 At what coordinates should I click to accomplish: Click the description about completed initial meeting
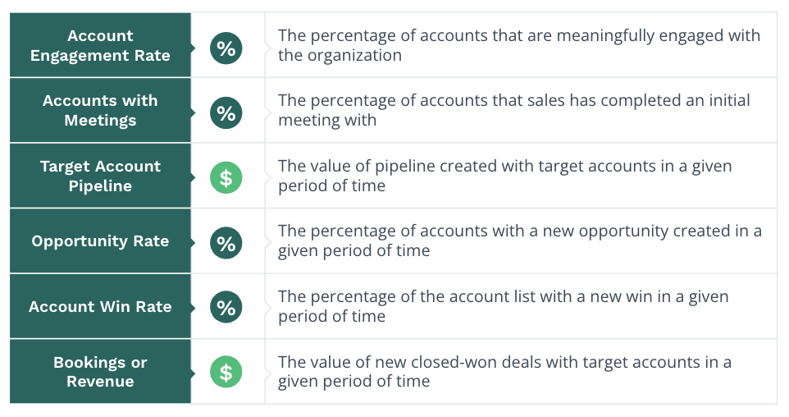513,110
